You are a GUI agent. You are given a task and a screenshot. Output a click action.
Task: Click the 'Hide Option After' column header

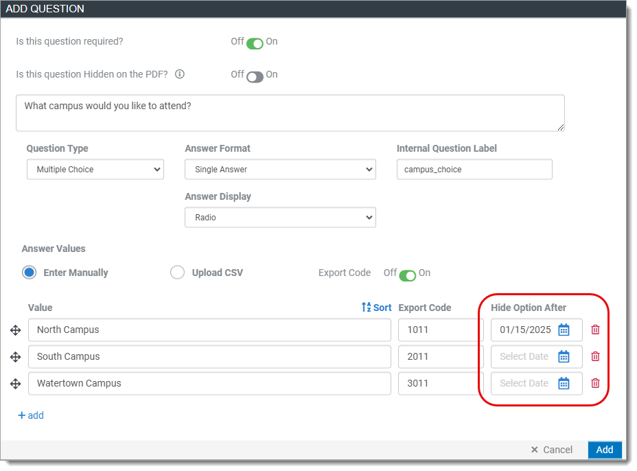pos(529,308)
